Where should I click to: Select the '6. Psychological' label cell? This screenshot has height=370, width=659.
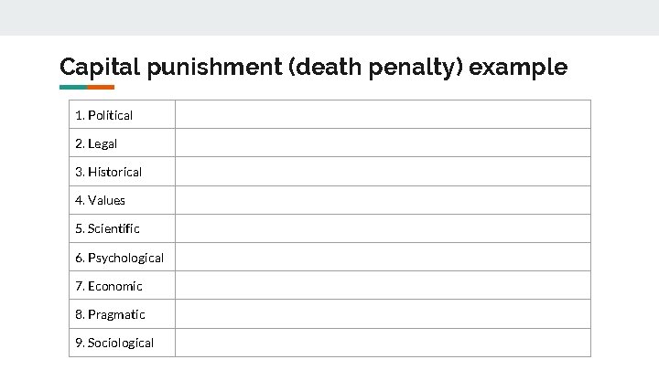(x=122, y=257)
